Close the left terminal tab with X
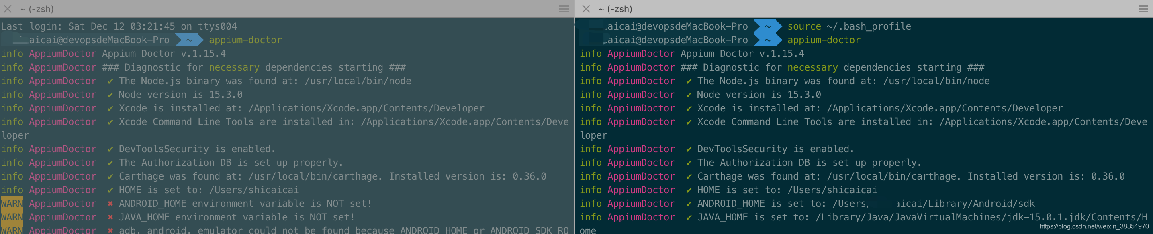The width and height of the screenshot is (1153, 234). [x=8, y=9]
